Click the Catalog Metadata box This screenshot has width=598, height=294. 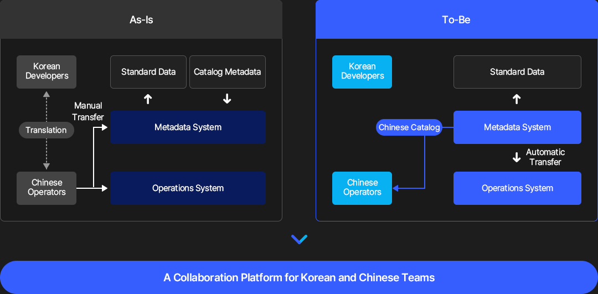(x=228, y=71)
